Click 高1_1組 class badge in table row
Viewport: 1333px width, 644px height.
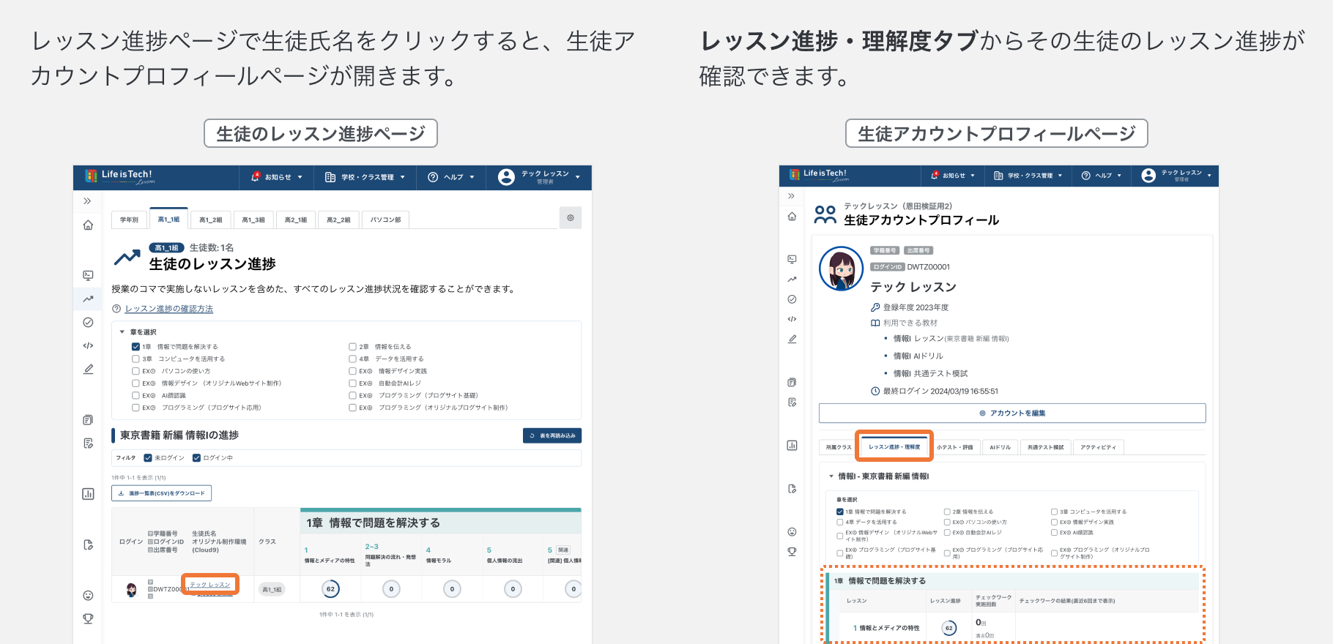click(x=272, y=590)
